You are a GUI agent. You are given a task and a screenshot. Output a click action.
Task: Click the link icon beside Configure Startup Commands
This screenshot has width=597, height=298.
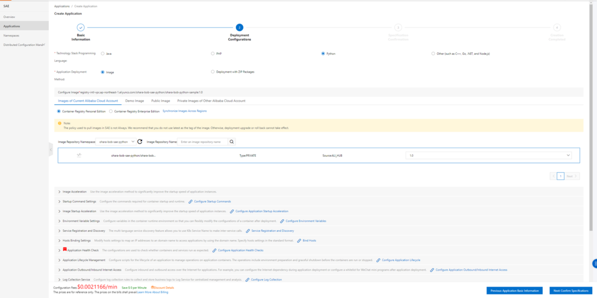(190, 201)
